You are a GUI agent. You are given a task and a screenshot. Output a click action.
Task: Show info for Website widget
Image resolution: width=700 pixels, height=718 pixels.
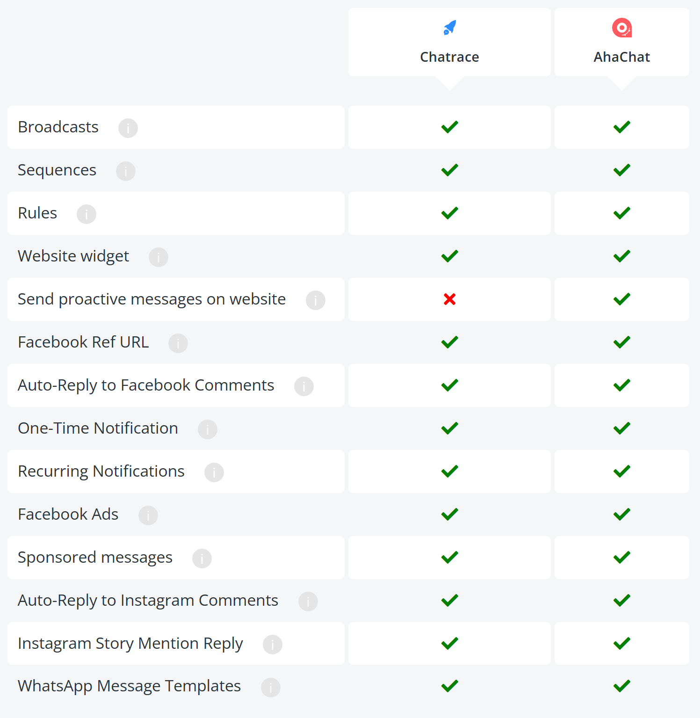(159, 257)
